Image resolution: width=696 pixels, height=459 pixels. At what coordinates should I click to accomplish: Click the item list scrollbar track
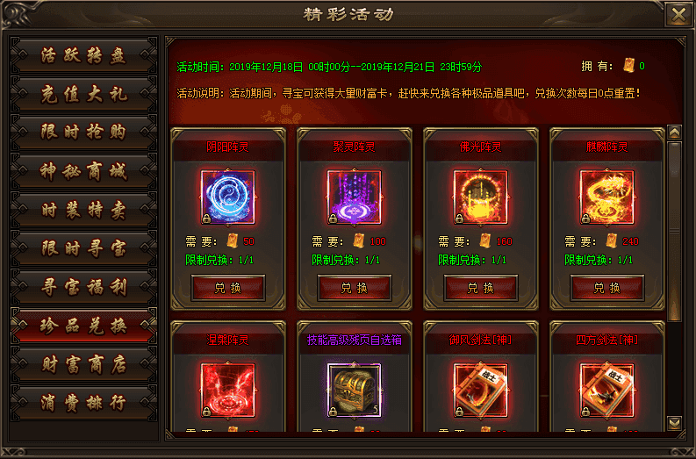[674, 277]
